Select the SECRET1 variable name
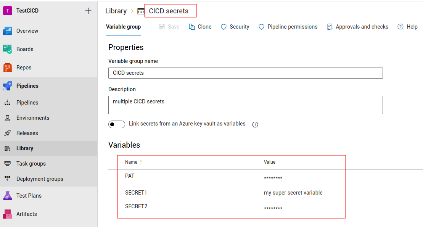 pos(136,193)
